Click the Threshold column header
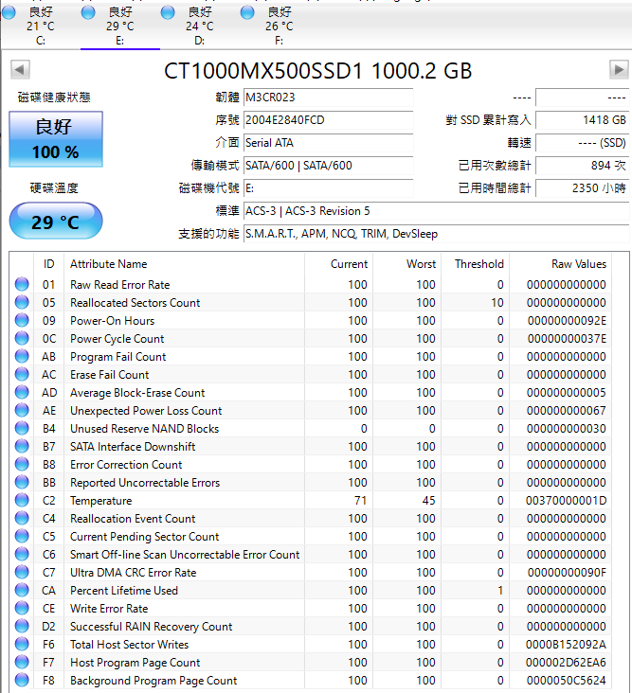The width and height of the screenshot is (632, 693). point(475,264)
